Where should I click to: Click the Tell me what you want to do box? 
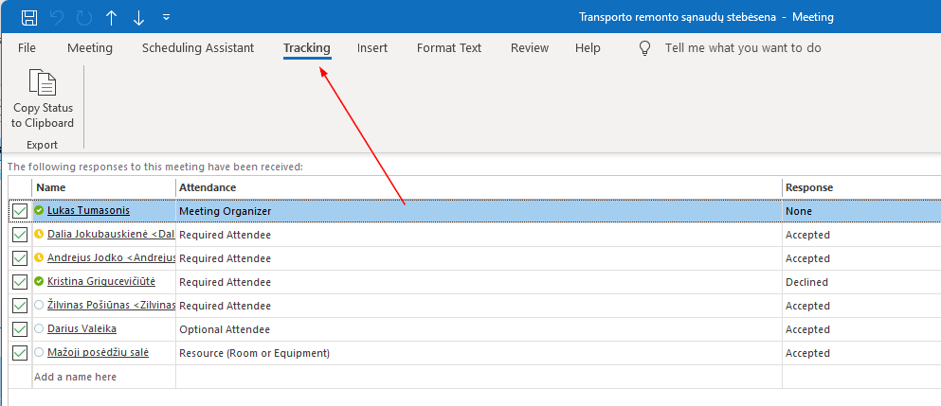coord(743,48)
